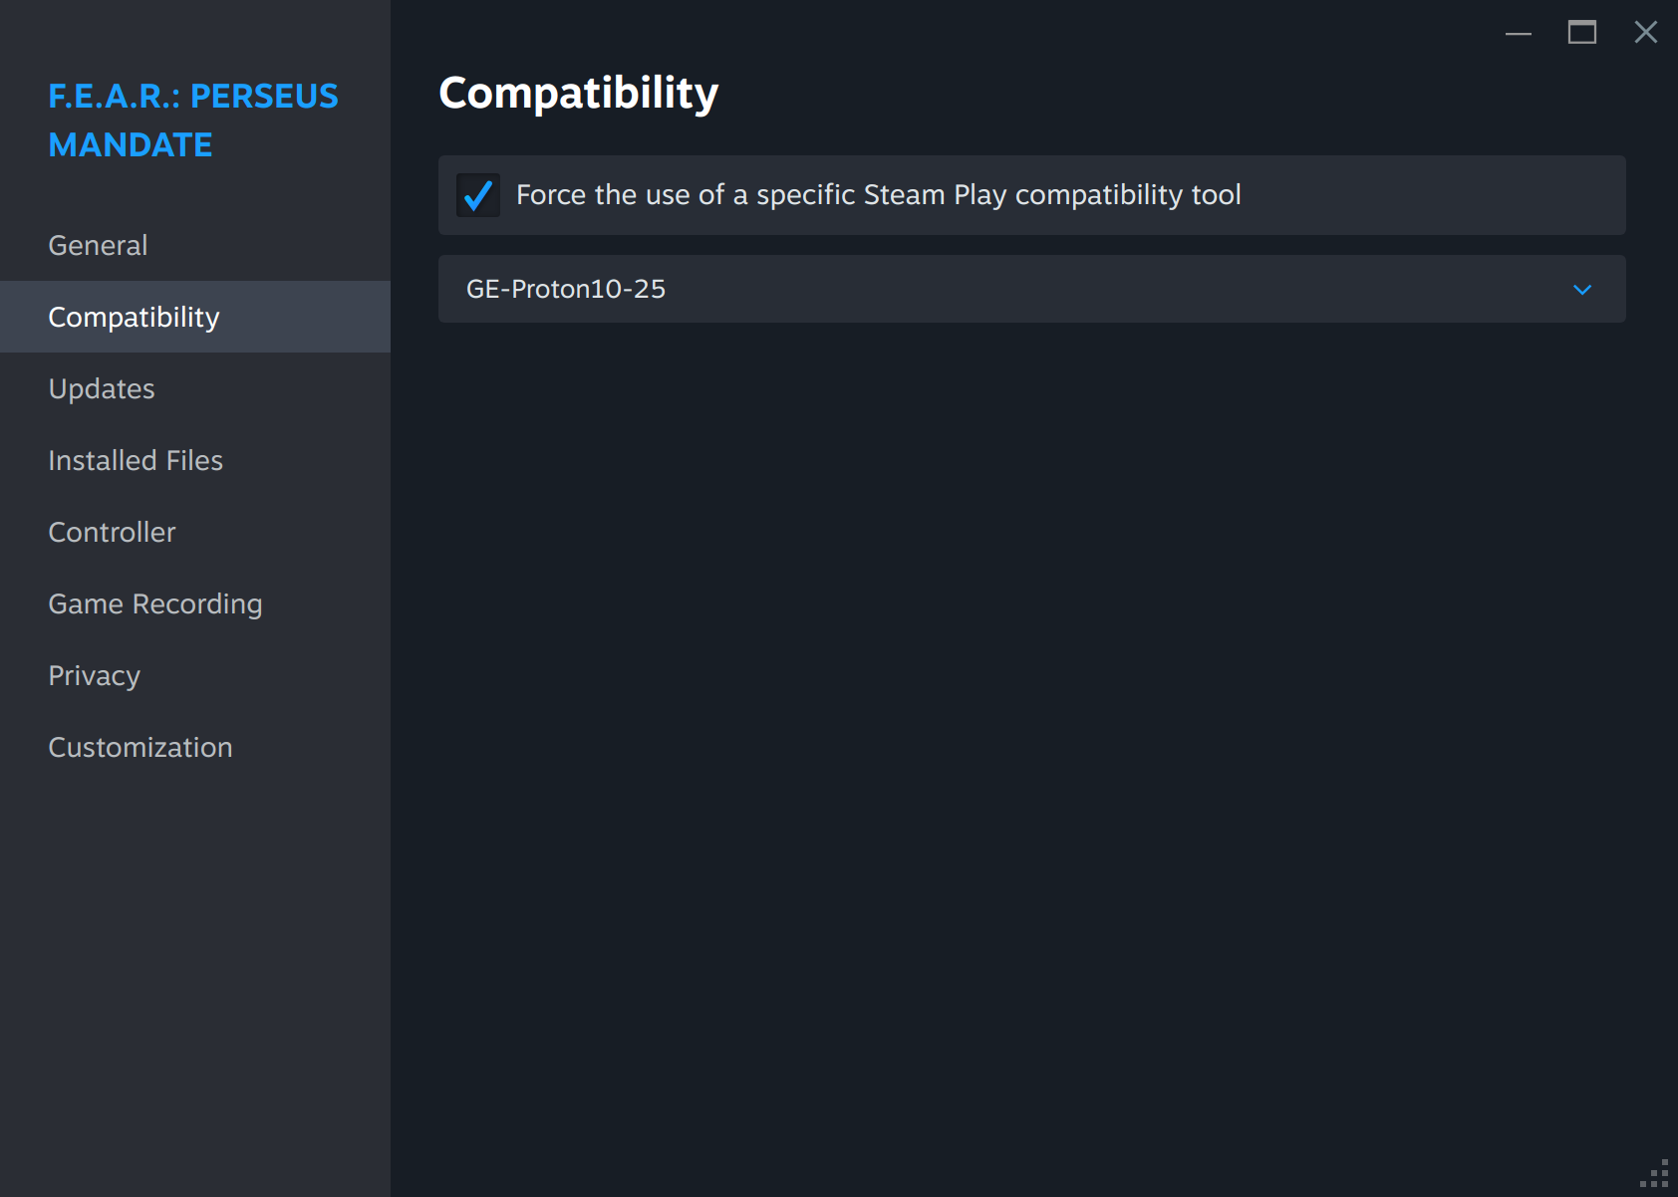Untick the Force Steam Play compatibility checkbox
The width and height of the screenshot is (1678, 1197).
coord(478,195)
